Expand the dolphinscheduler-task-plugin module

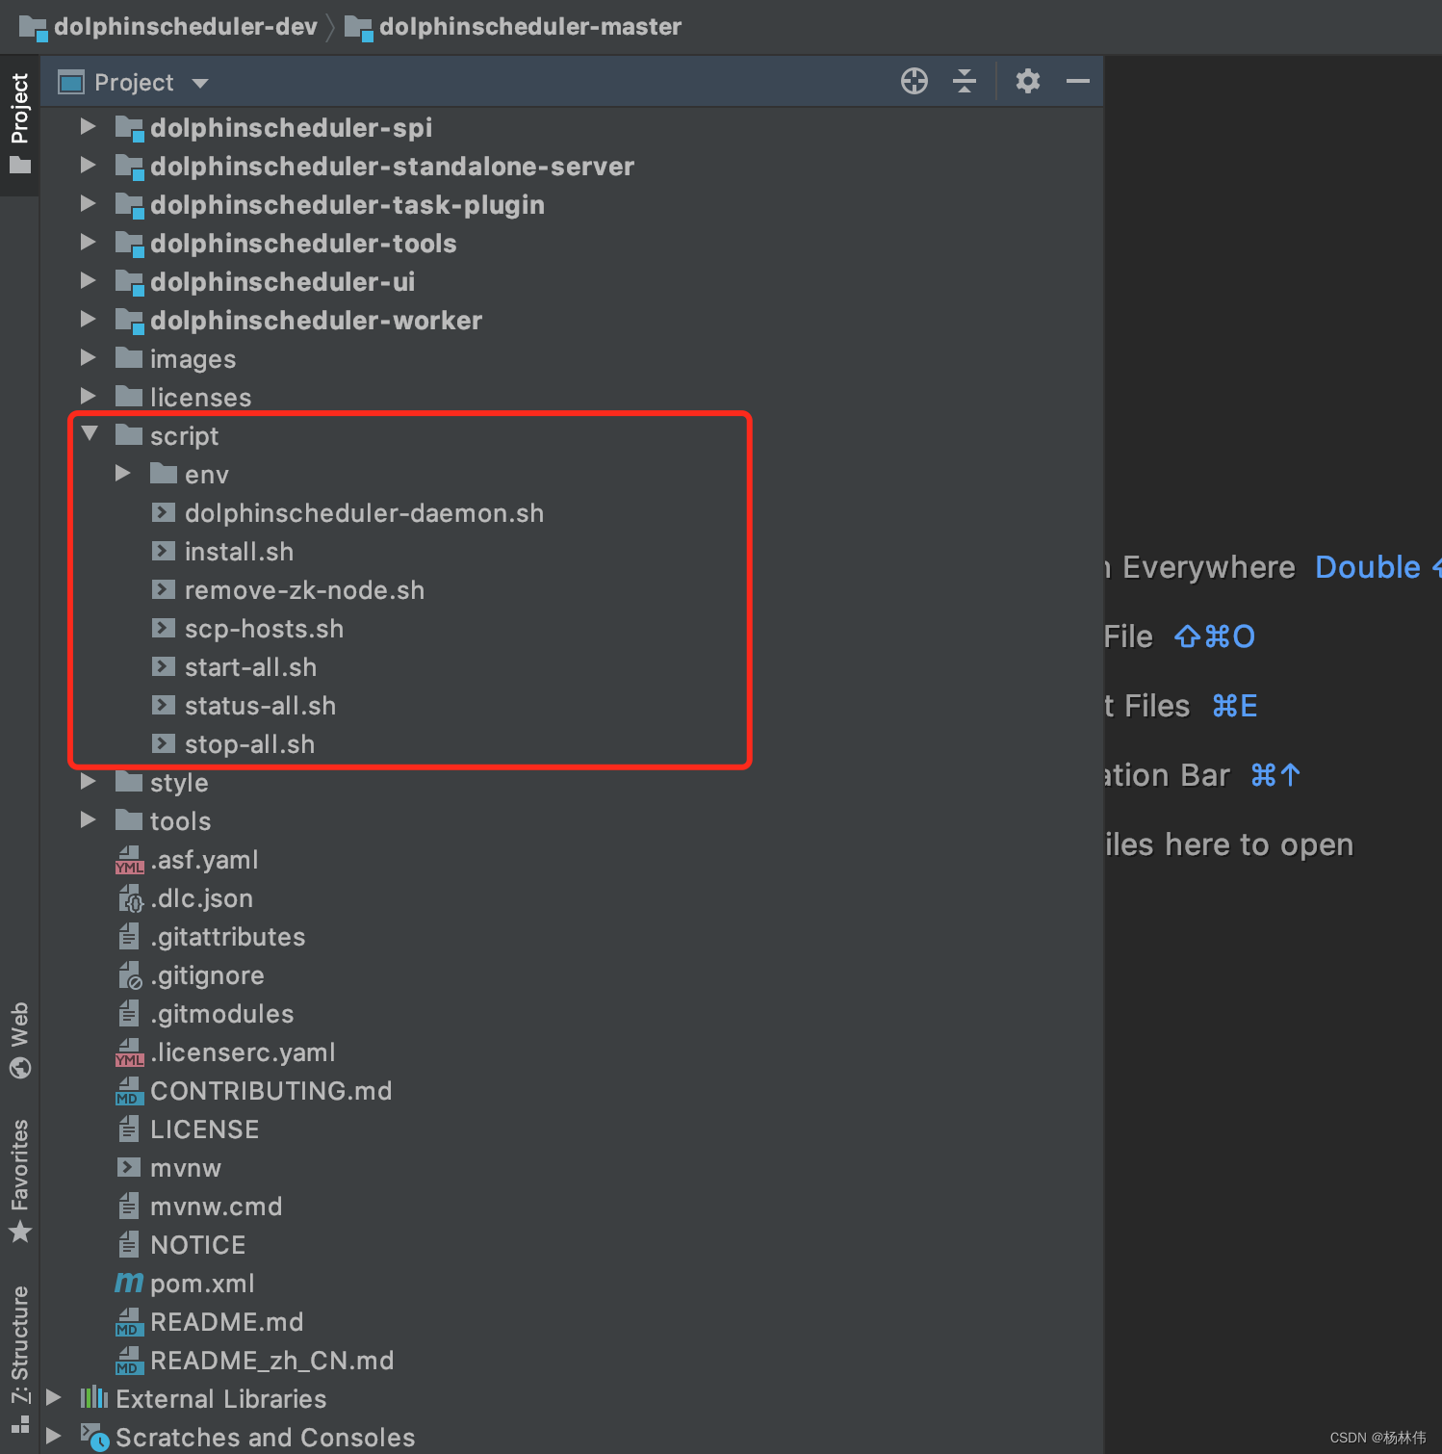point(88,203)
